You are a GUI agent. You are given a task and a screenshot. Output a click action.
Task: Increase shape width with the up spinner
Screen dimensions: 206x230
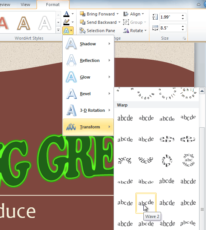click(x=183, y=26)
